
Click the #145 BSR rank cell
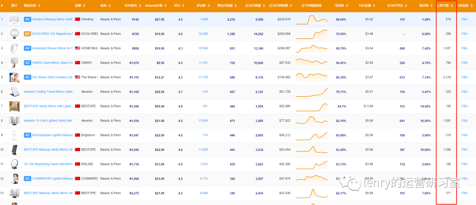[135, 19]
